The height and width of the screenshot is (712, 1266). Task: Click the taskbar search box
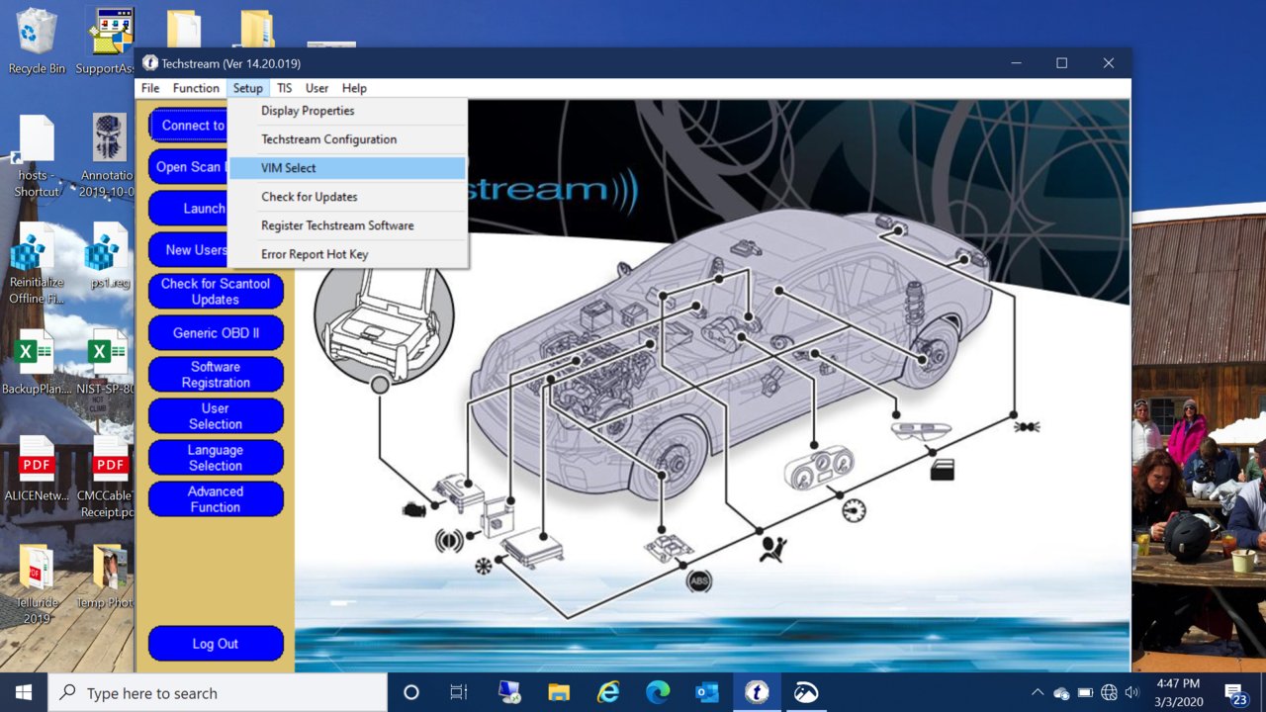click(x=218, y=693)
